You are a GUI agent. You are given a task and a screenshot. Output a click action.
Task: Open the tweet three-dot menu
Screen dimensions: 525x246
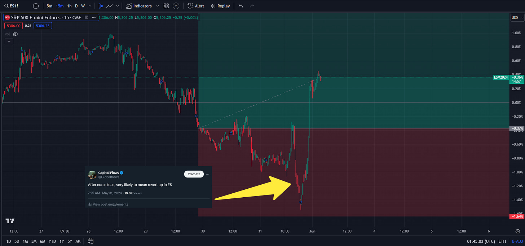click(x=207, y=174)
